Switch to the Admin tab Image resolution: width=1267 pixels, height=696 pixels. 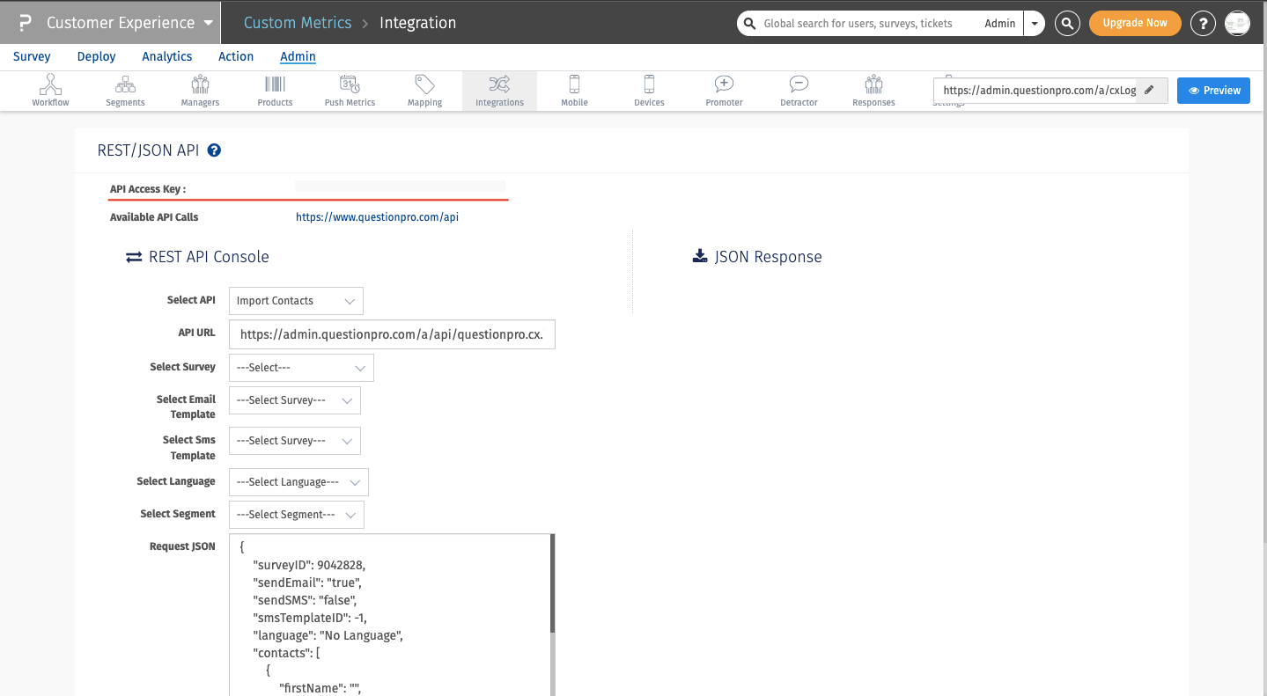coord(298,56)
